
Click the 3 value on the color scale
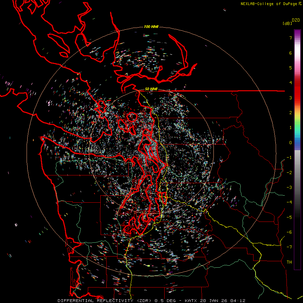291,98
